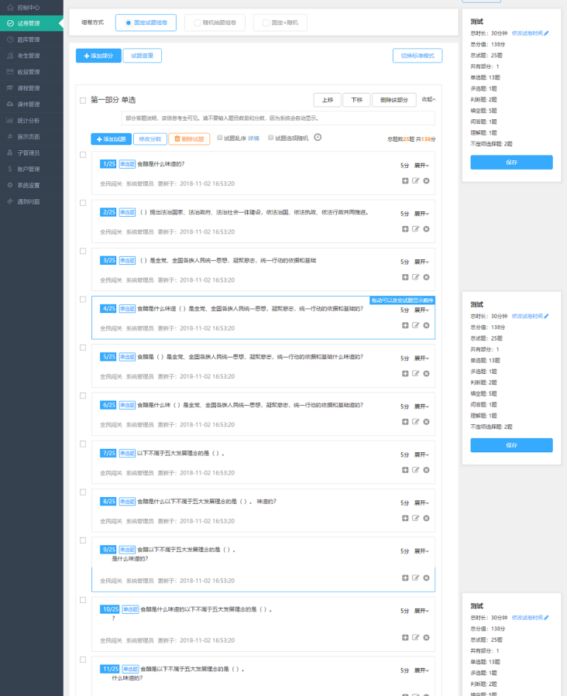Click the edit icon on question 10/25
567x696 pixels.
click(416, 637)
